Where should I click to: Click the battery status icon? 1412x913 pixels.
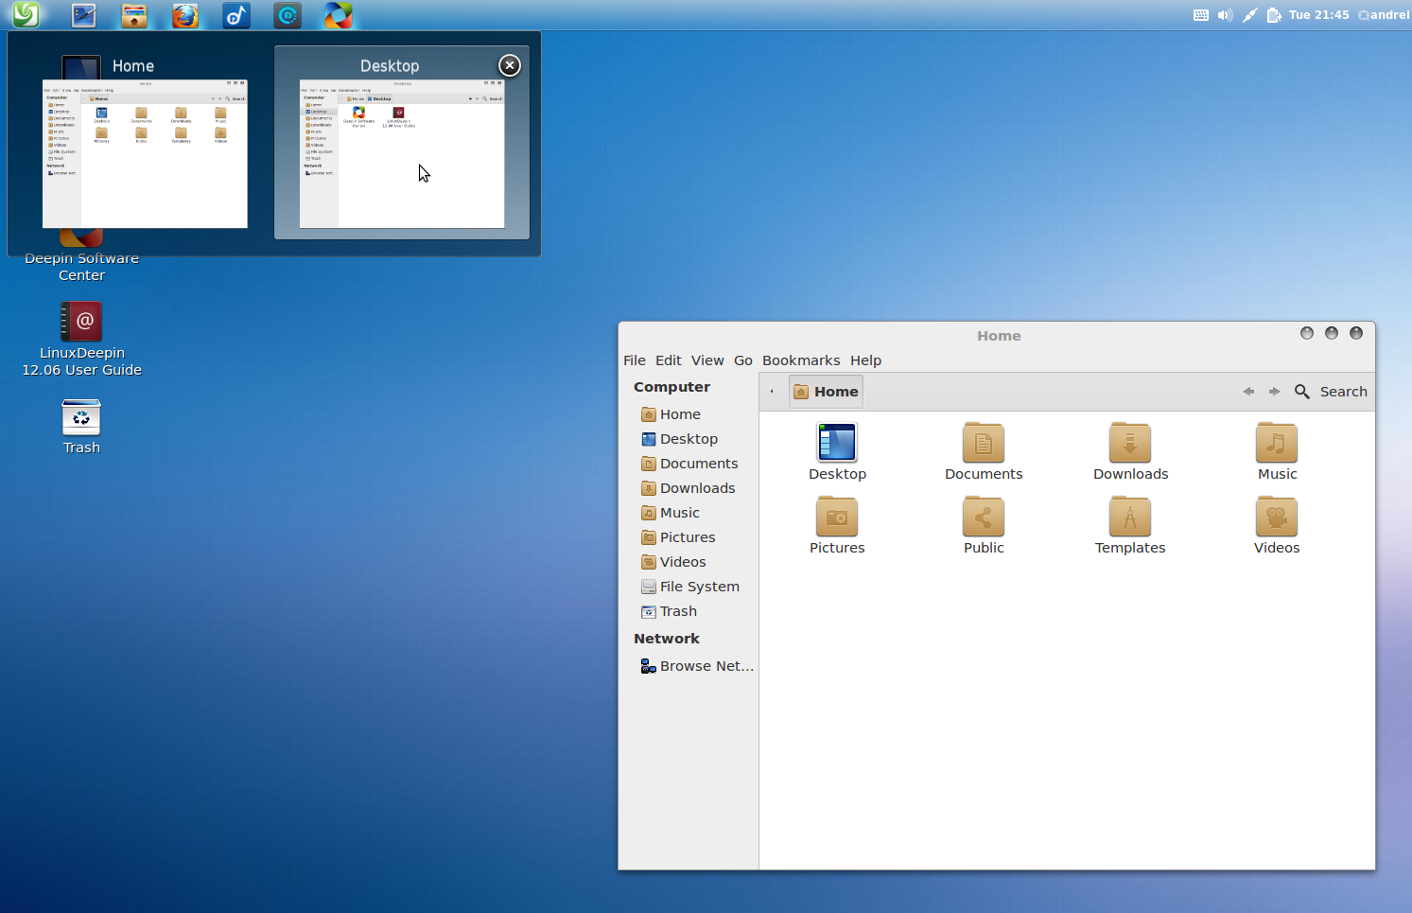(x=1273, y=14)
